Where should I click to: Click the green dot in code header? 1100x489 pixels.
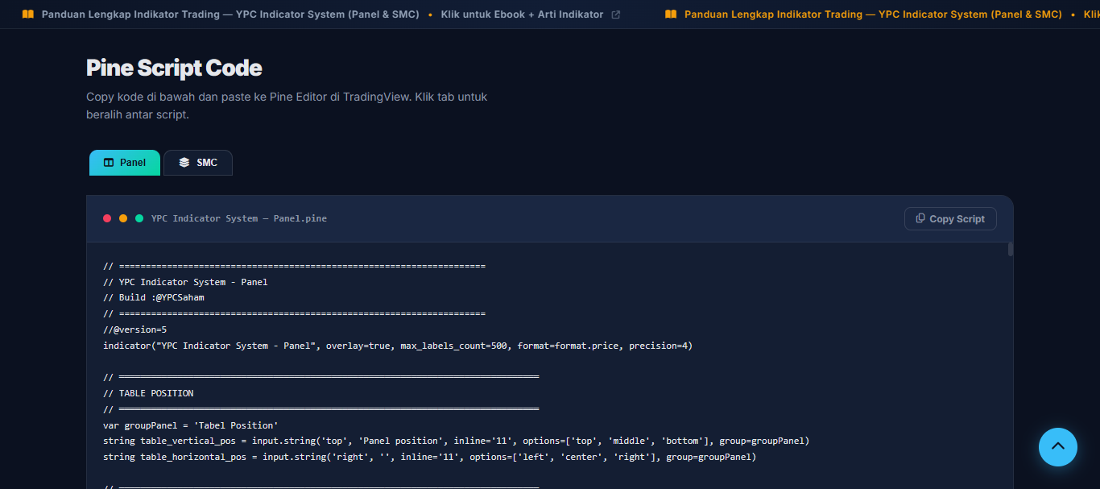(x=139, y=218)
